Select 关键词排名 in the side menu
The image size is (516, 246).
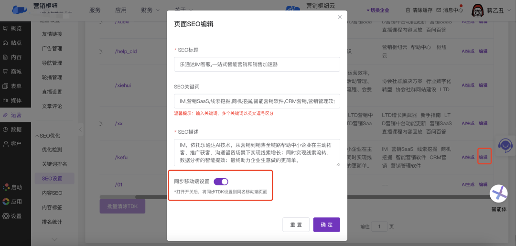(x=54, y=164)
